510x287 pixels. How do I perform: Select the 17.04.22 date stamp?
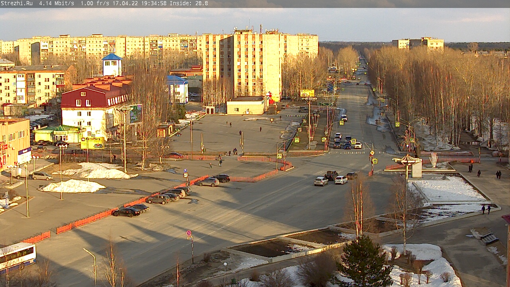point(125,3)
